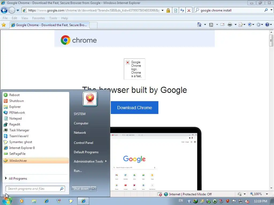Screen dimensions: 274x205
Task: Launch Notepad from the Start menu
Action: (36, 119)
